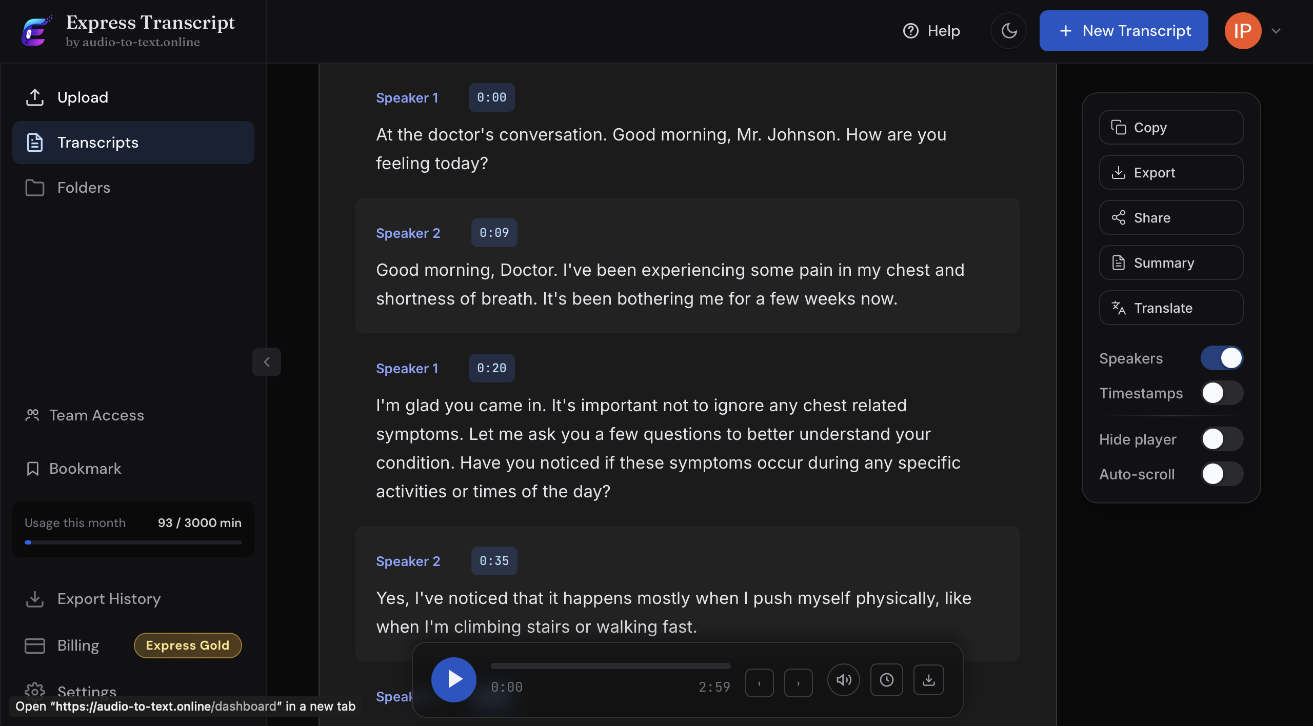Open Billing settings

click(78, 646)
